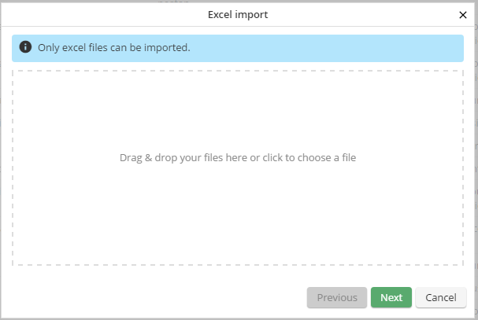Click the Next button

pyautogui.click(x=391, y=297)
